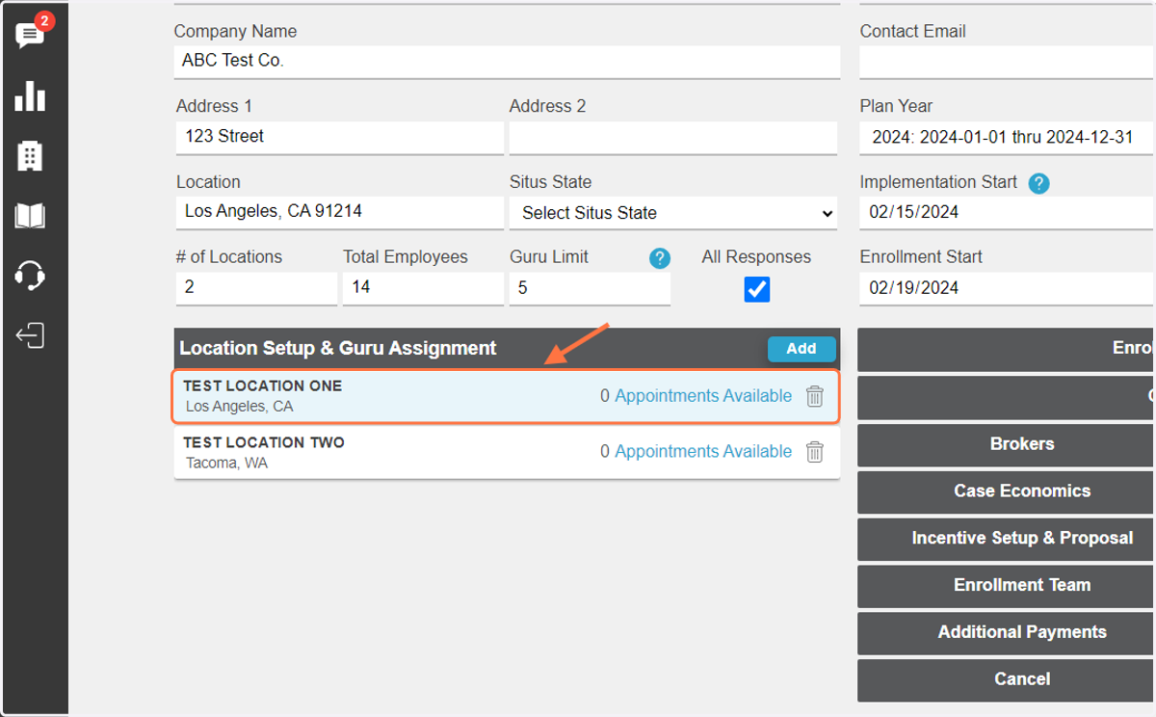This screenshot has height=717, width=1156.
Task: Open the bar chart reports icon
Action: [31, 95]
